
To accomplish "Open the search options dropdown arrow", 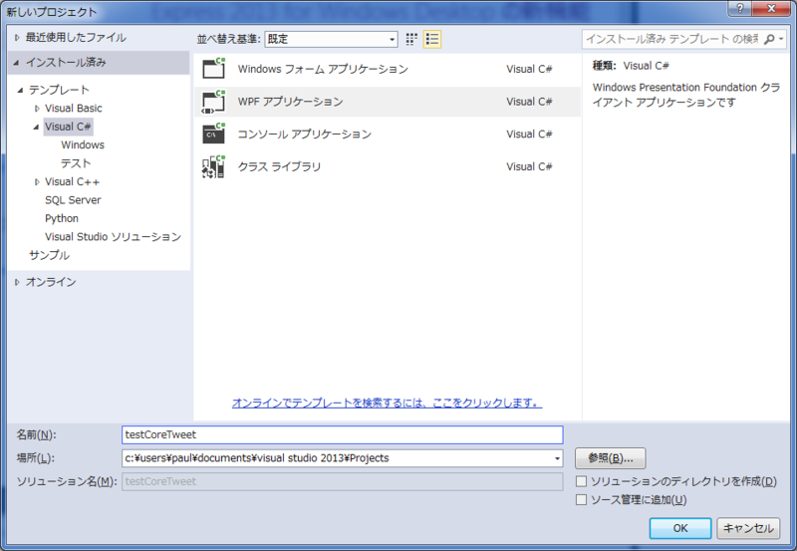I will [x=781, y=39].
